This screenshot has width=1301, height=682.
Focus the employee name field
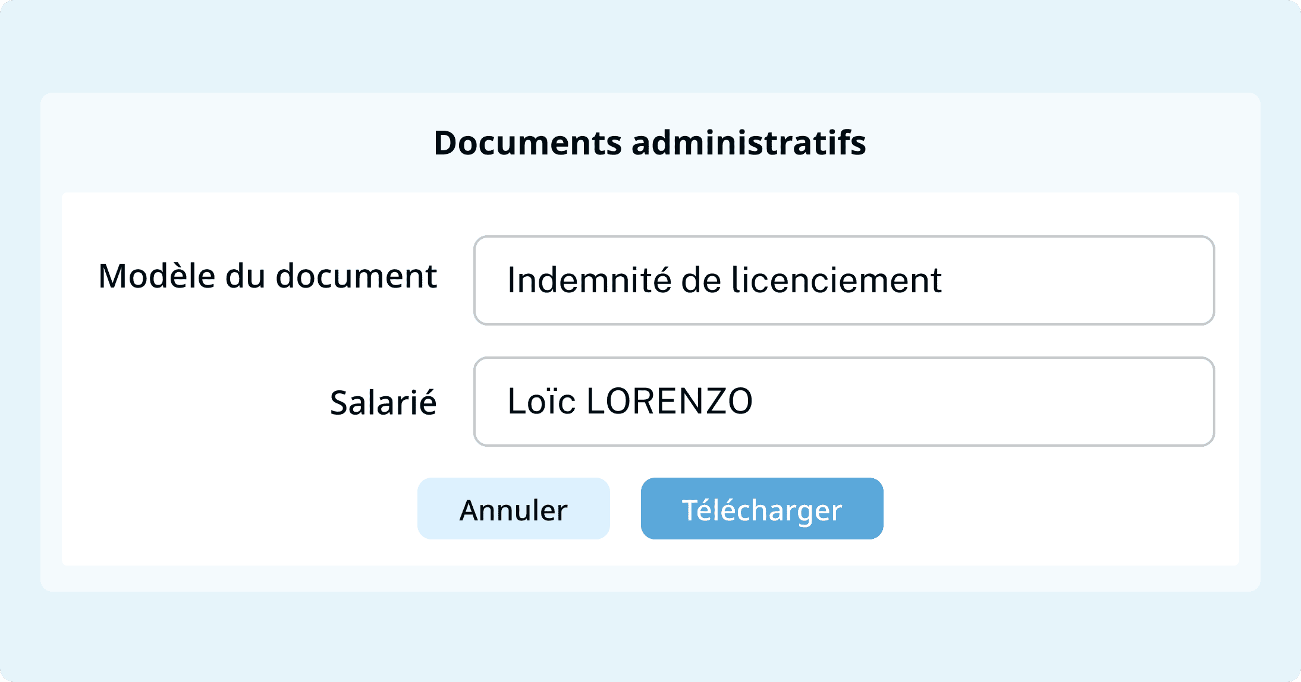(x=844, y=402)
